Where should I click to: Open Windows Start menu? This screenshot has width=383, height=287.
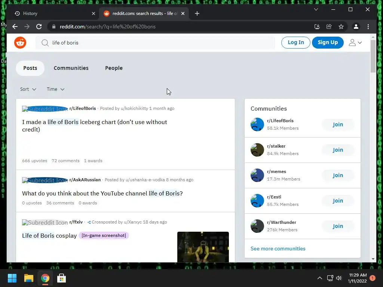pyautogui.click(x=12, y=278)
